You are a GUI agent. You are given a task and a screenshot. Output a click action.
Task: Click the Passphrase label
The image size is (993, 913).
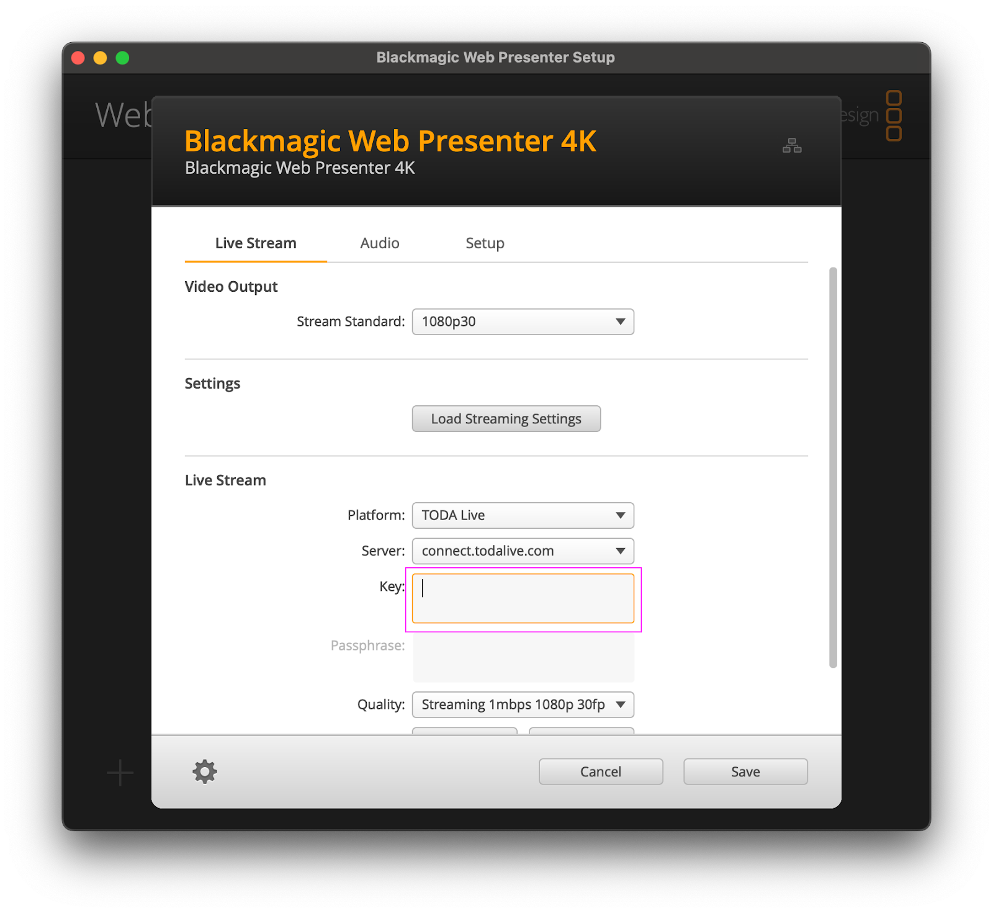click(x=367, y=645)
